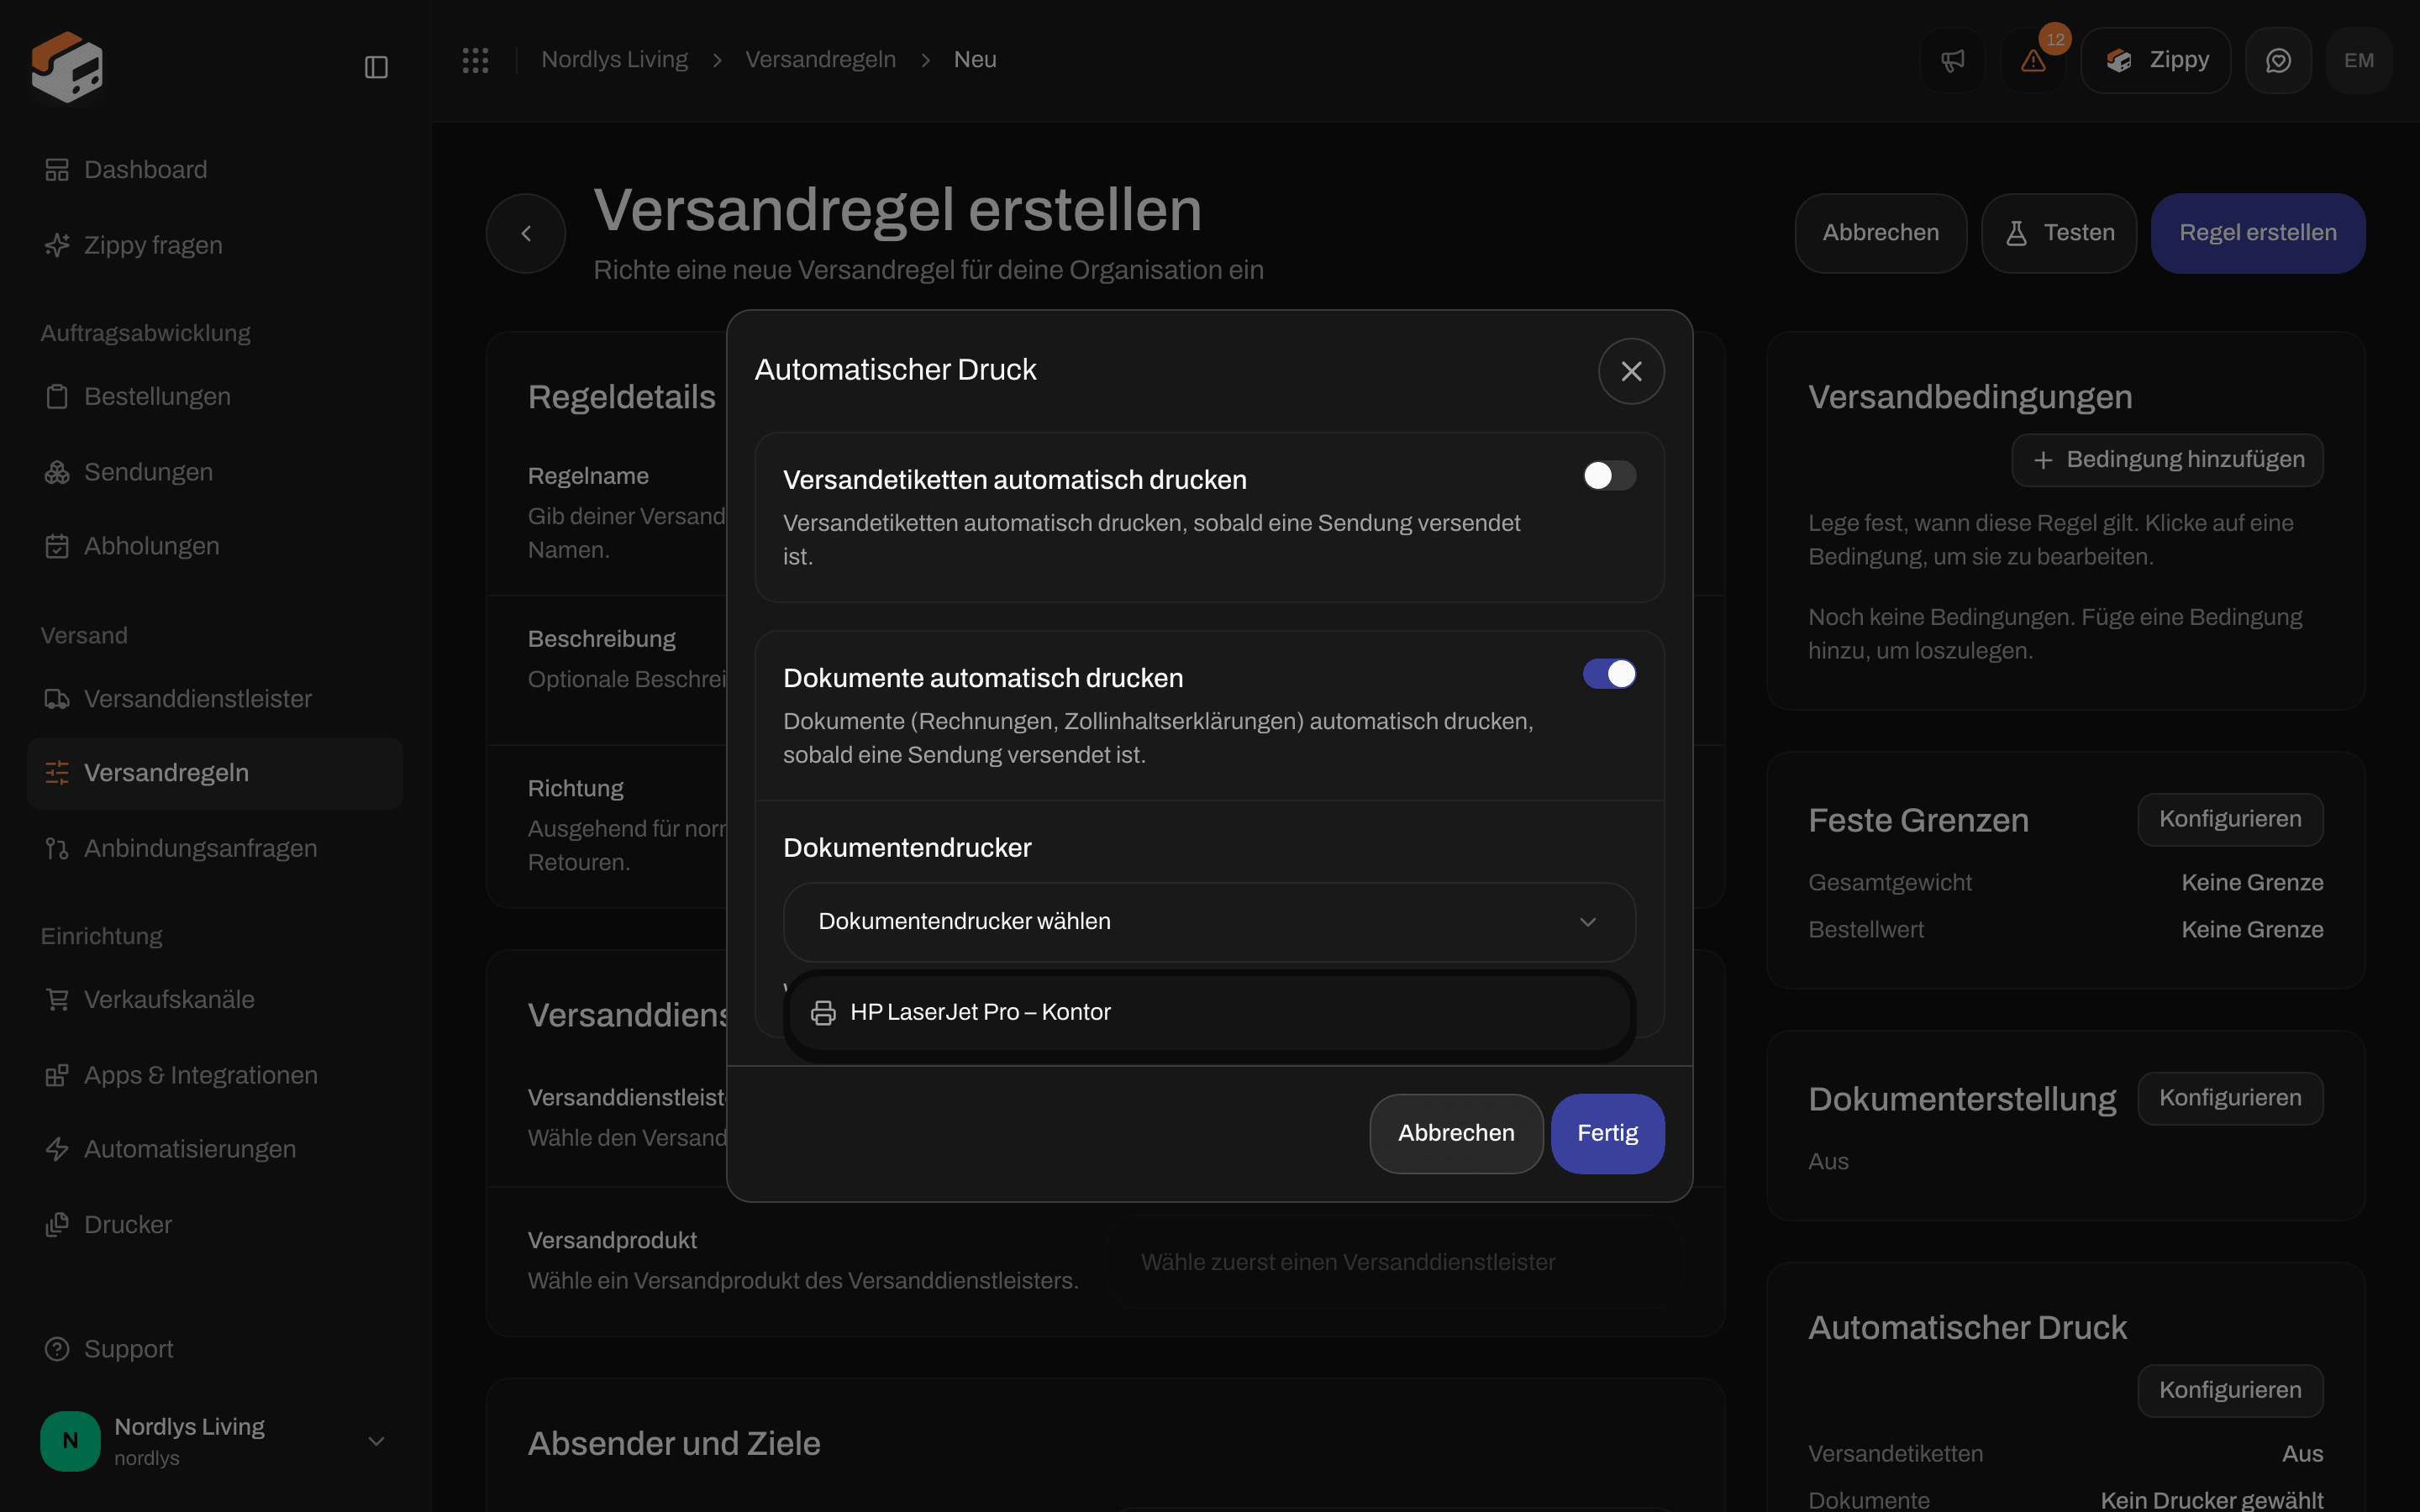2420x1512 pixels.
Task: Click Regel erstellen button
Action: click(2257, 233)
